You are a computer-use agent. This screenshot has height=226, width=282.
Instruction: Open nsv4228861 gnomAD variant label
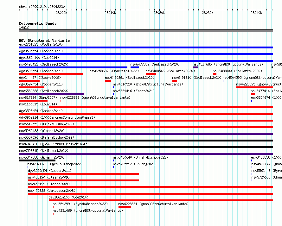pyautogui.click(x=153, y=204)
